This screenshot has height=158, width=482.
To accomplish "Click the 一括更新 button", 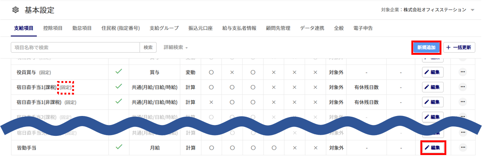I will [459, 48].
